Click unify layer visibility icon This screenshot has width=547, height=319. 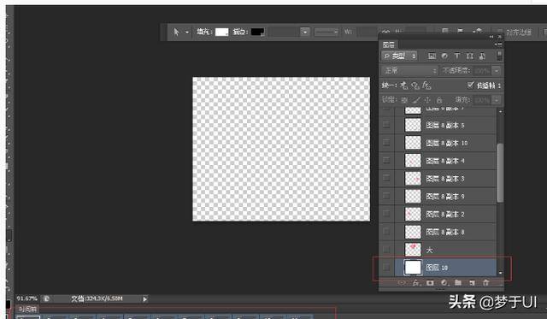415,86
